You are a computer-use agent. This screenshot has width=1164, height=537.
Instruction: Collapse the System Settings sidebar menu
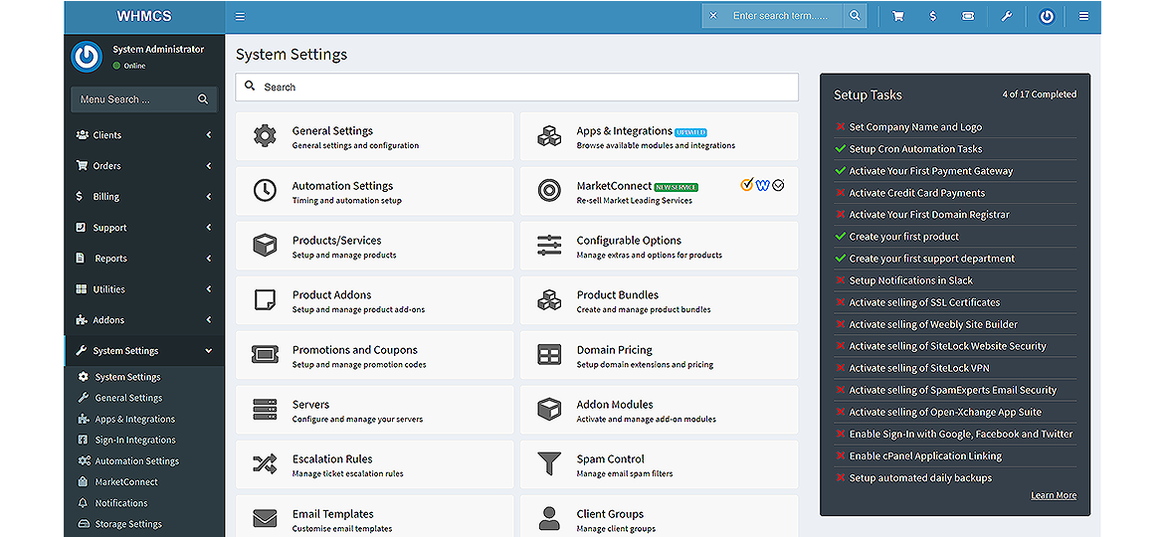(x=144, y=351)
